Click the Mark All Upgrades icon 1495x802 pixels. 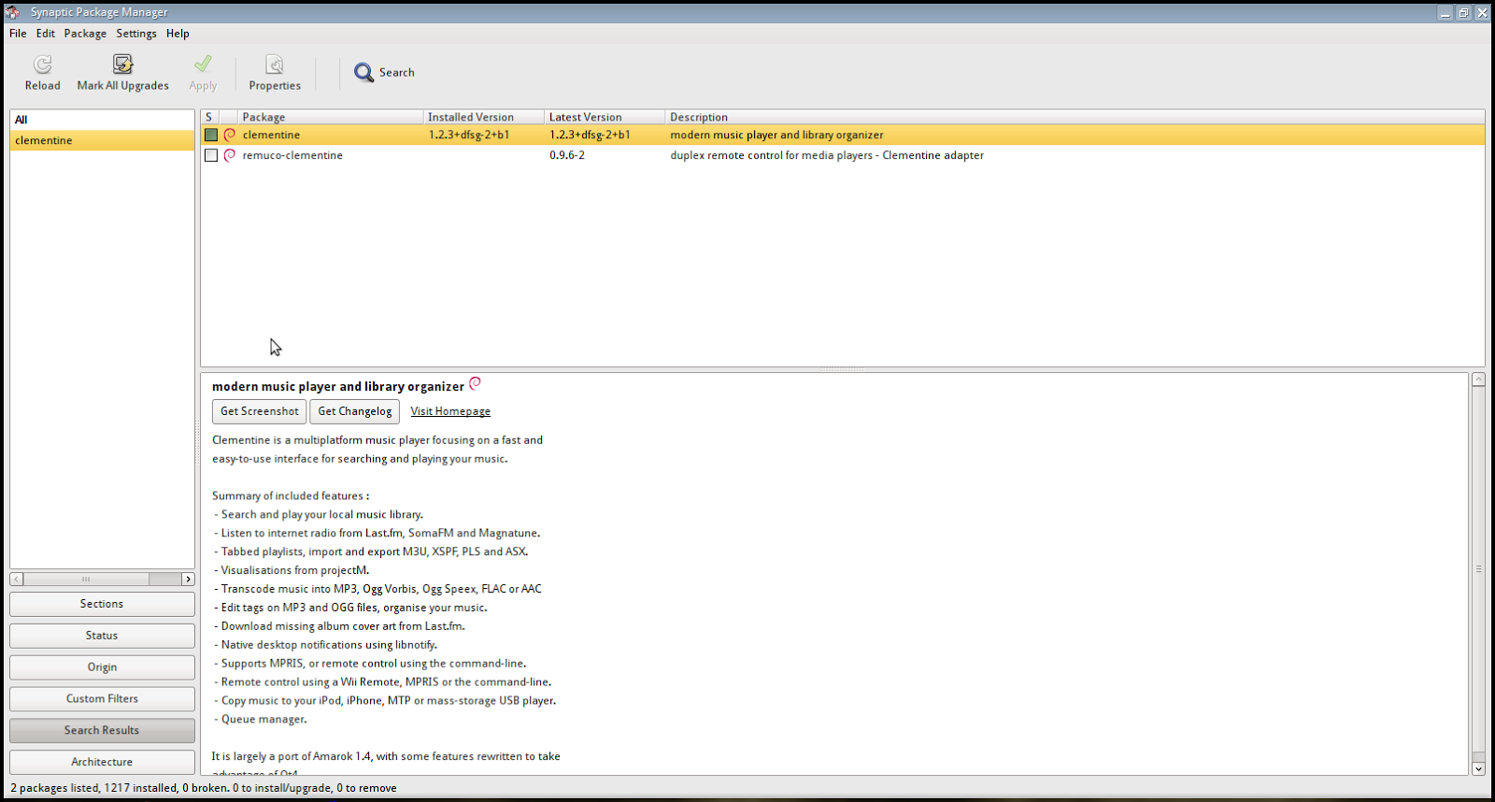(x=122, y=64)
